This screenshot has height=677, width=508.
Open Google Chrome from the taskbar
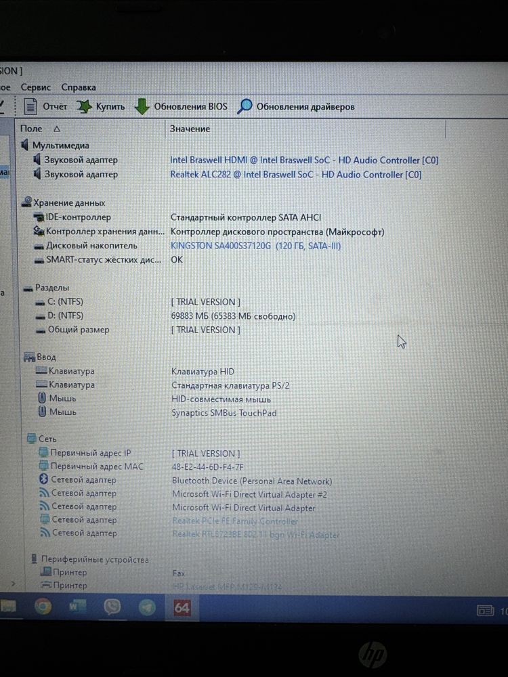coord(42,607)
